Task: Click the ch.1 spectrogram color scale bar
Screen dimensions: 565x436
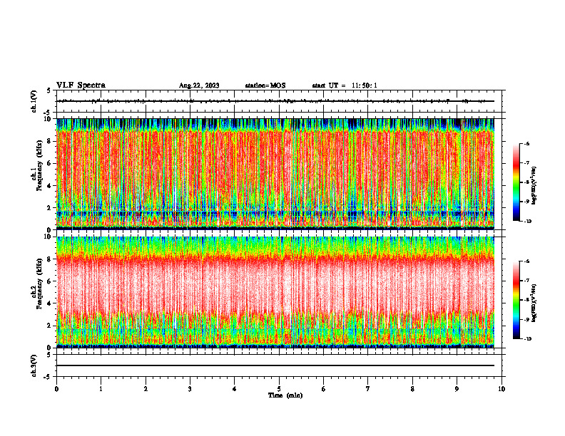Action: point(516,182)
